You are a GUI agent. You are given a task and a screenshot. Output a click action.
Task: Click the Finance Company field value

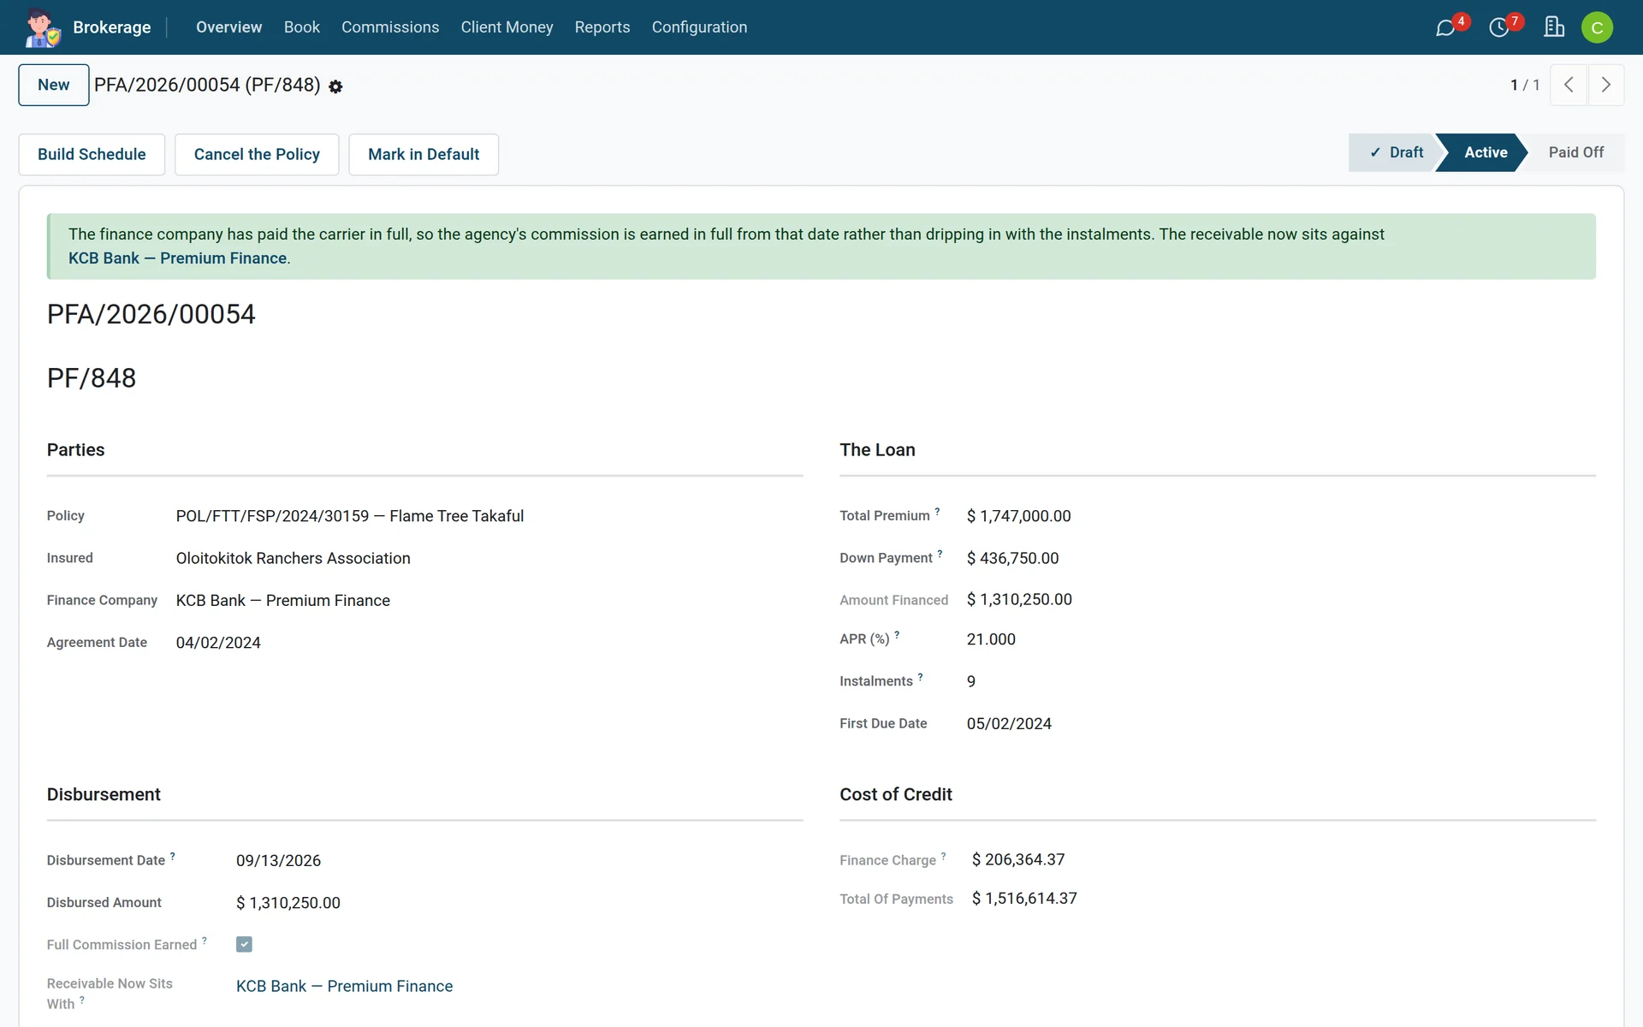[x=283, y=601]
